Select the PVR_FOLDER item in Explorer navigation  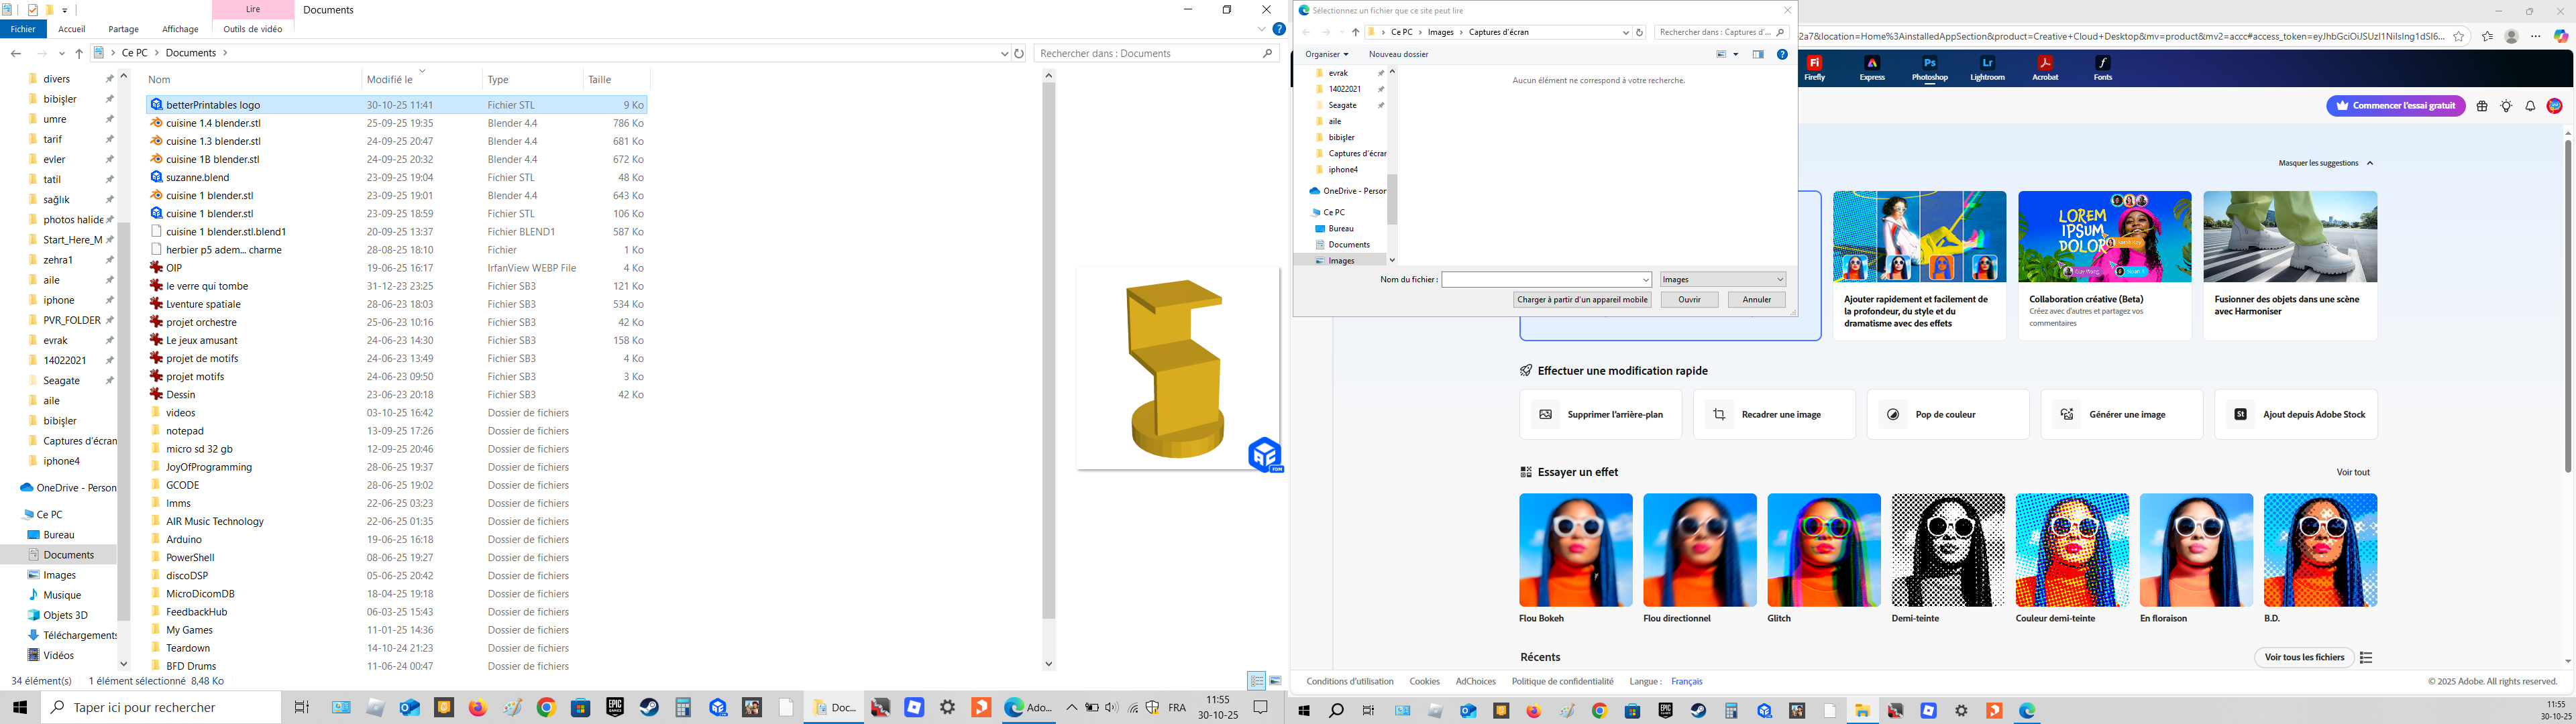(x=71, y=320)
